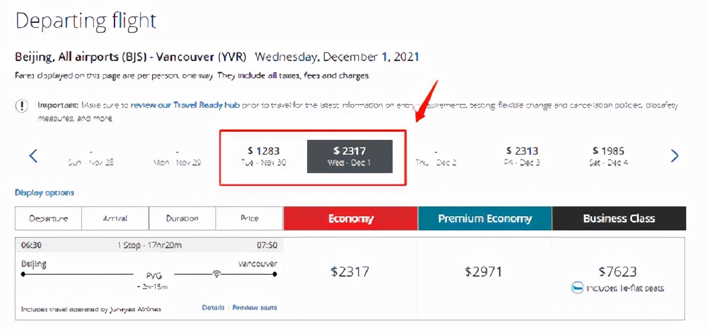This screenshot has height=329, width=709.
Task: Sort flights by Arrival
Action: click(x=115, y=218)
